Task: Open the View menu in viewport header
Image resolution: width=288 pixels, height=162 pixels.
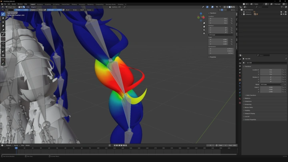Action: click(x=28, y=7)
